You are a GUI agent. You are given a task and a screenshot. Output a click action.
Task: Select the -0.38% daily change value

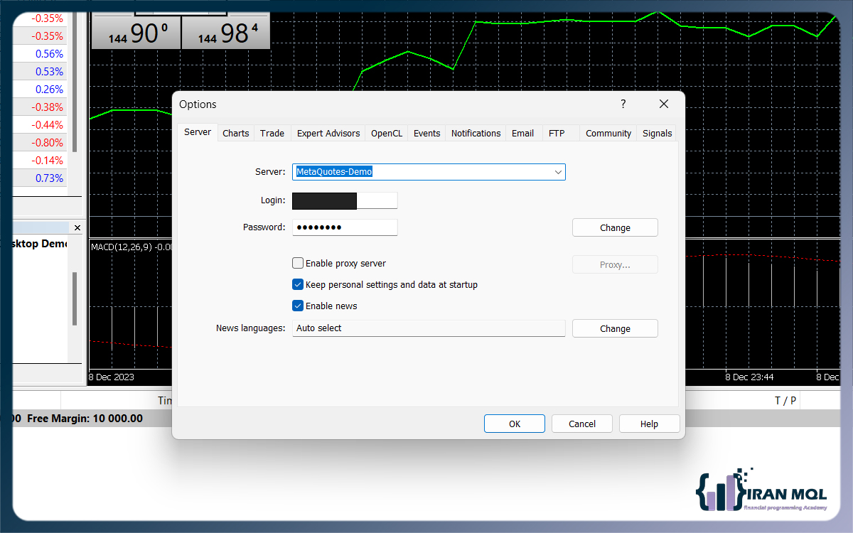coord(47,107)
